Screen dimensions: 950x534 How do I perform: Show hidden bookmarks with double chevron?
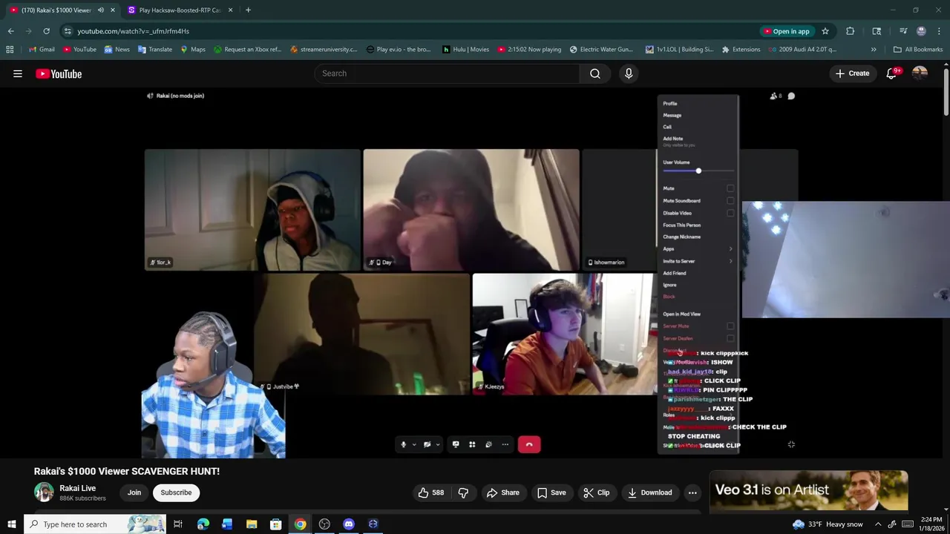(874, 50)
